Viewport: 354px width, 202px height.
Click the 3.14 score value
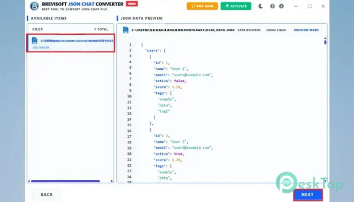(x=176, y=87)
